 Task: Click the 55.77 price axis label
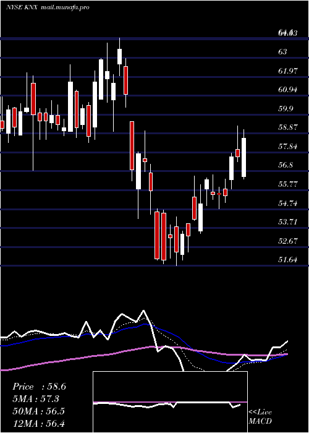point(288,184)
